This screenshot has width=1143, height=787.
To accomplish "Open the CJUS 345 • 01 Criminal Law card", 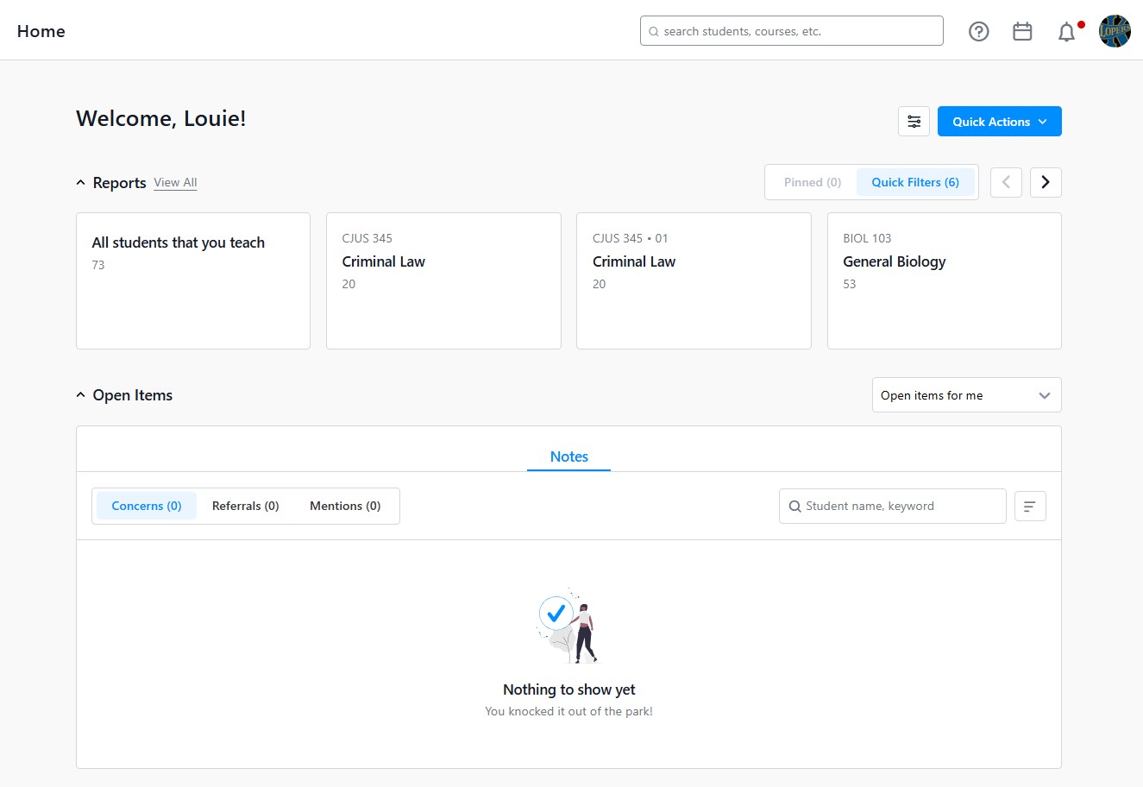I will 694,281.
